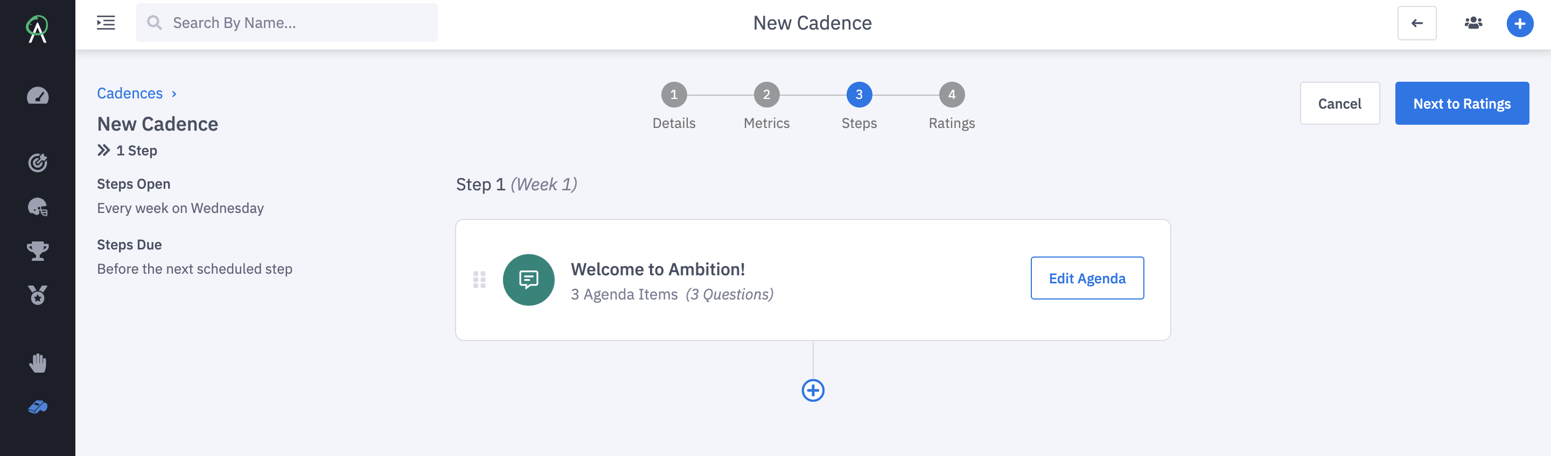Go to Ratings step 4
This screenshot has height=456, width=1551.
coord(951,95)
